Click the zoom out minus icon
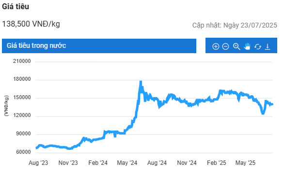The height and width of the screenshot is (175, 284). click(x=225, y=46)
